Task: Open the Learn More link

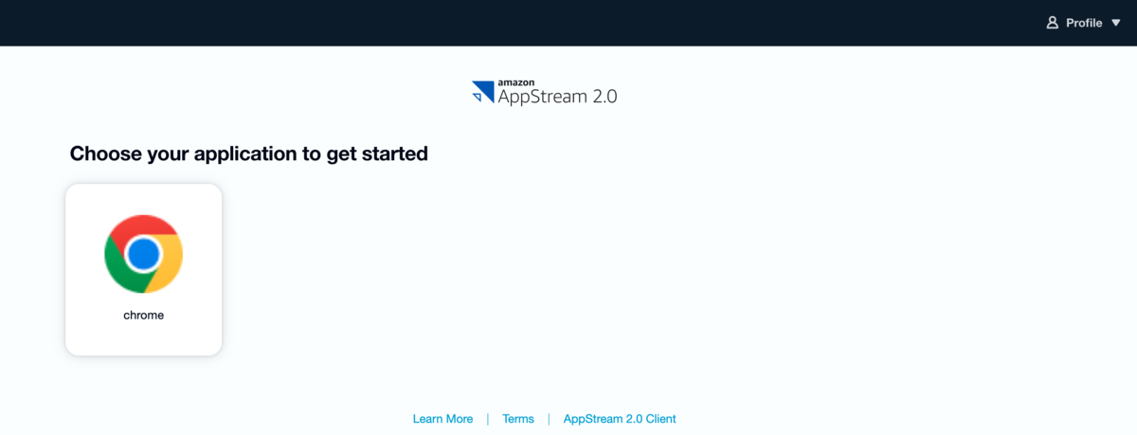Action: [x=442, y=419]
